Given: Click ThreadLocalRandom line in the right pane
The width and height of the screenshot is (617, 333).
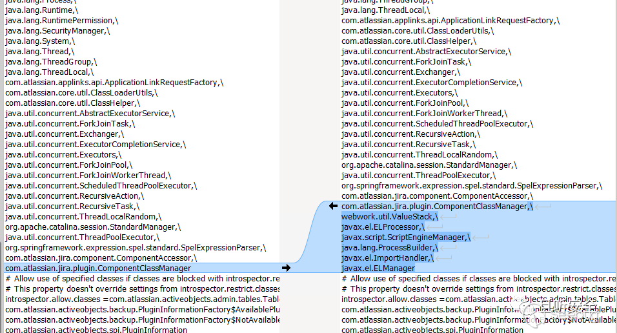Looking at the screenshot, I should [420, 154].
